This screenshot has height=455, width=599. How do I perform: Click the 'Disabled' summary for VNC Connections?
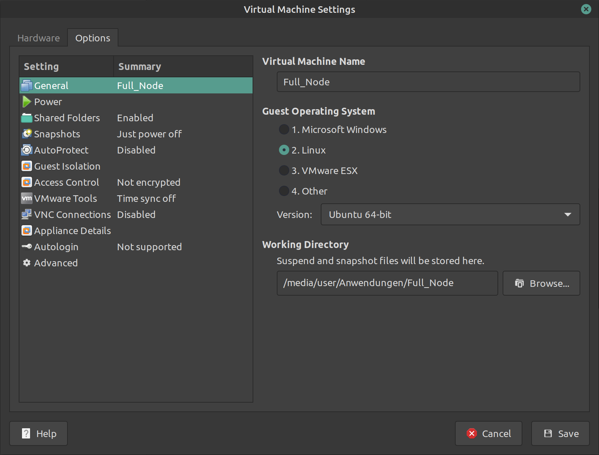point(136,215)
